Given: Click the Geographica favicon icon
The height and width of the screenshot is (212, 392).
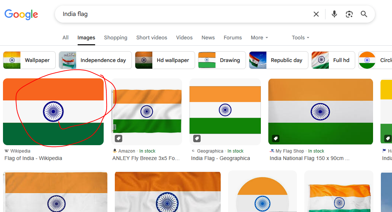Looking at the screenshot, I should coord(193,151).
